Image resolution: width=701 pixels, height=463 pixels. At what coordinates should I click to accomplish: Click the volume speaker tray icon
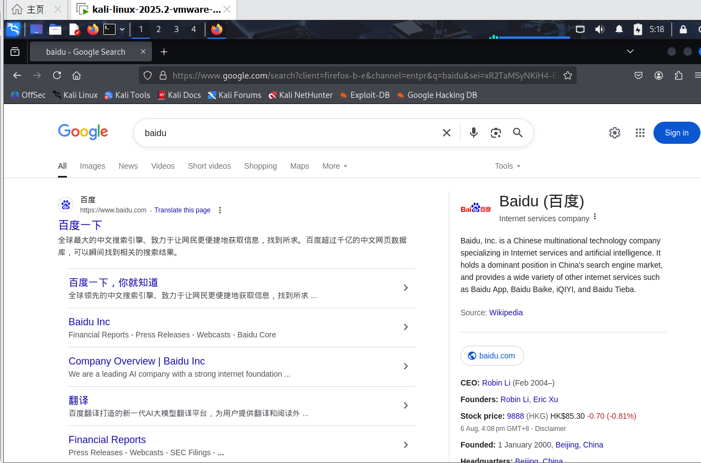pyautogui.click(x=599, y=29)
